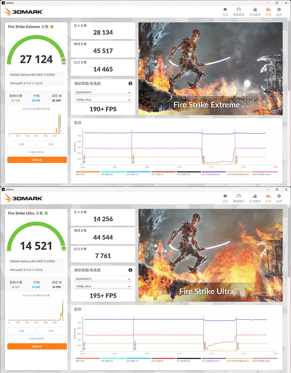Click 保存 (Save) button in Ultra window
Image resolution: width=291 pixels, height=373 pixels.
pos(51,331)
